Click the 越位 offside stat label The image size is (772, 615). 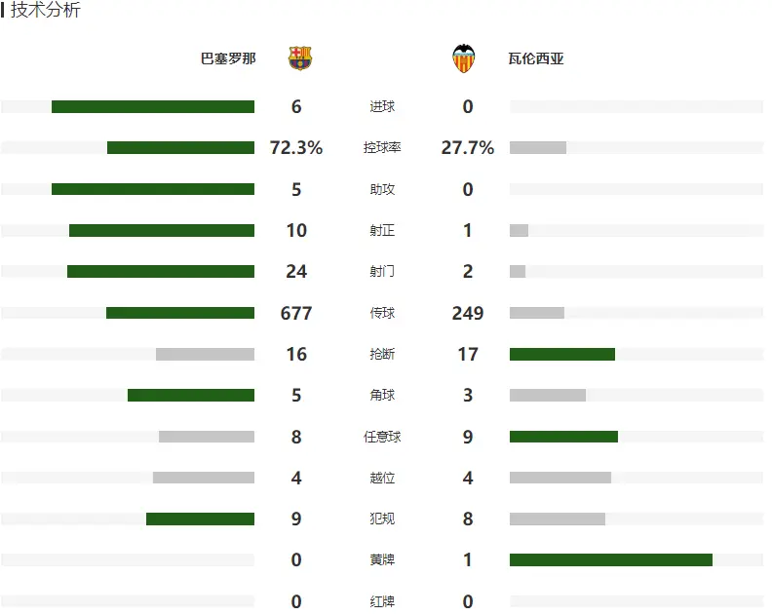pos(382,479)
